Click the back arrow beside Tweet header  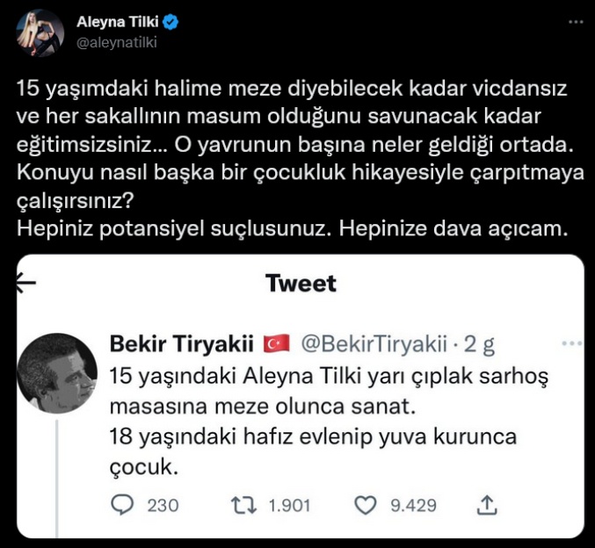click(26, 282)
